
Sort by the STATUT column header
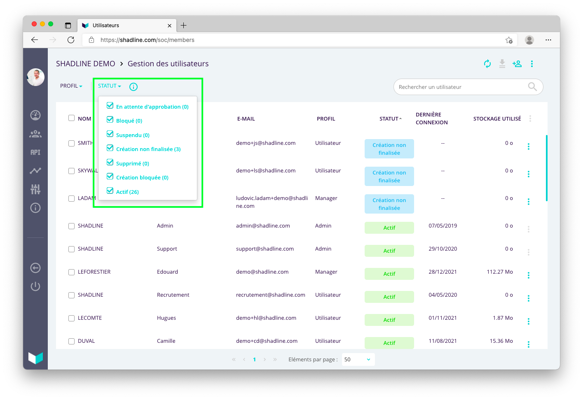coord(390,119)
